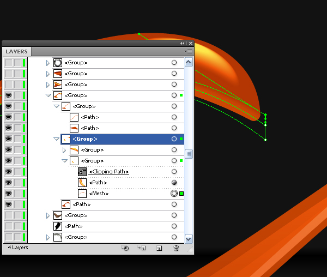Click the scrollbar down arrow

189,239
